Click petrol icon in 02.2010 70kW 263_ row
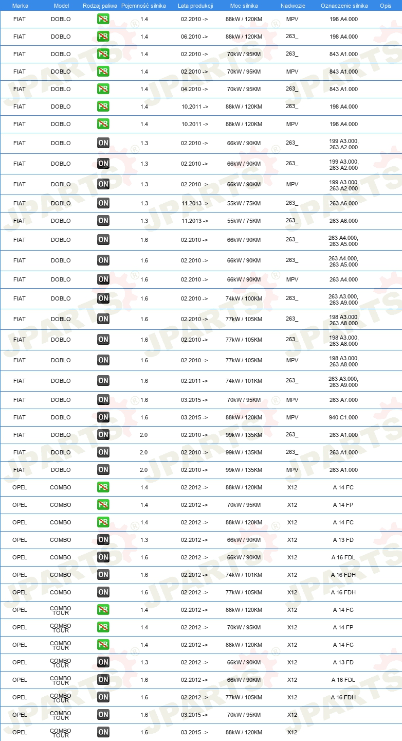The width and height of the screenshot is (402, 741). (103, 54)
